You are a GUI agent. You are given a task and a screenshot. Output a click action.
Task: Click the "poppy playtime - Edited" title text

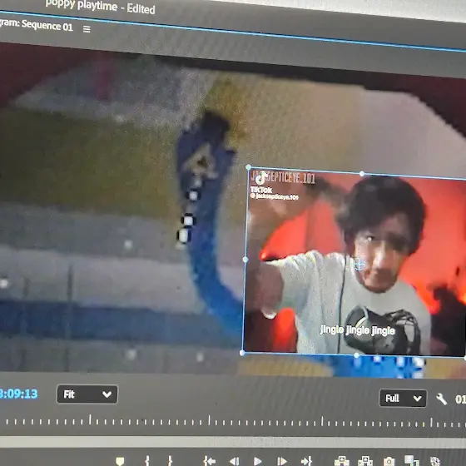[x=101, y=7]
